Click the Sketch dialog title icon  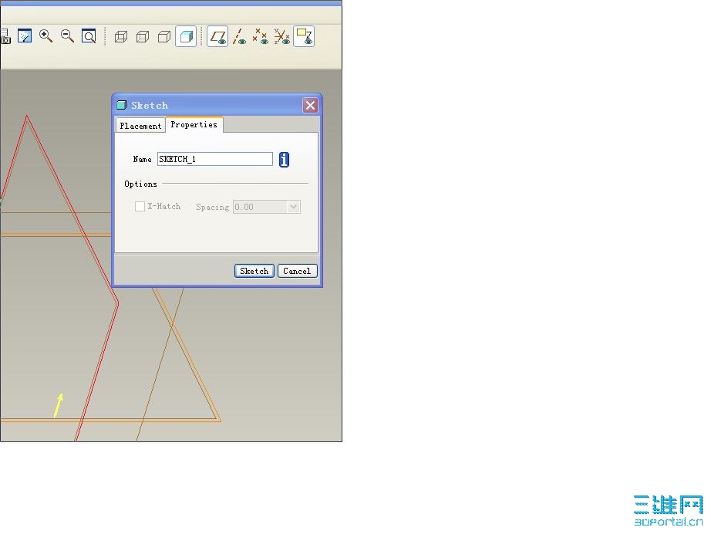coord(122,105)
